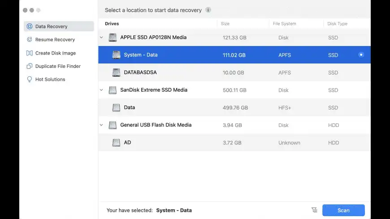
Task: Start scanning with the Scan button
Action: tap(343, 211)
